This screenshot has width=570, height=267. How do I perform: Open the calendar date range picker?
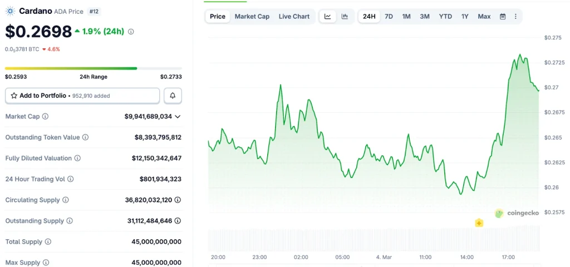coord(503,17)
